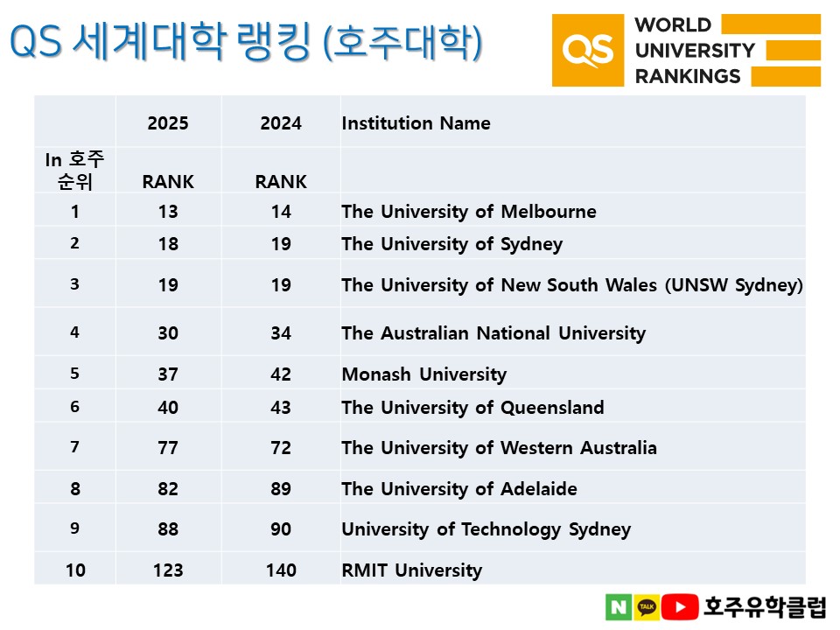The height and width of the screenshot is (630, 840).
Task: Click Australia rank 6 in Queensland row
Action: pos(75,407)
